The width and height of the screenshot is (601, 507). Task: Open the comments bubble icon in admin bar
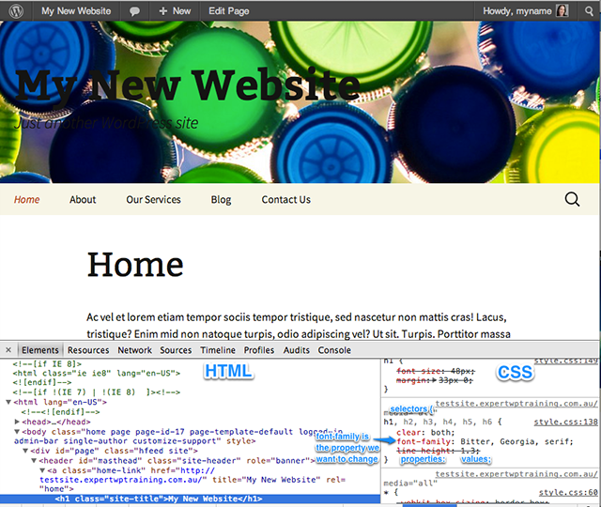[134, 11]
